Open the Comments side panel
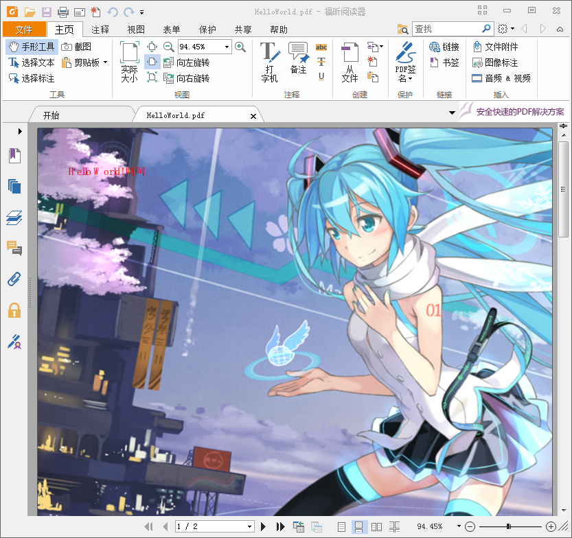This screenshot has height=538, width=572. [14, 248]
